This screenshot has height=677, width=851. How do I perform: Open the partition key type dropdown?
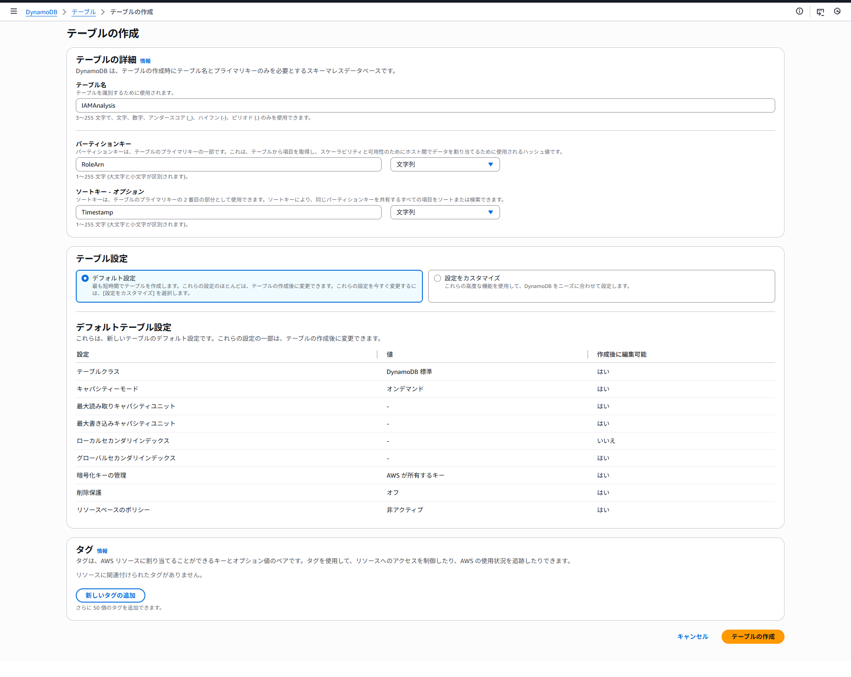click(445, 164)
